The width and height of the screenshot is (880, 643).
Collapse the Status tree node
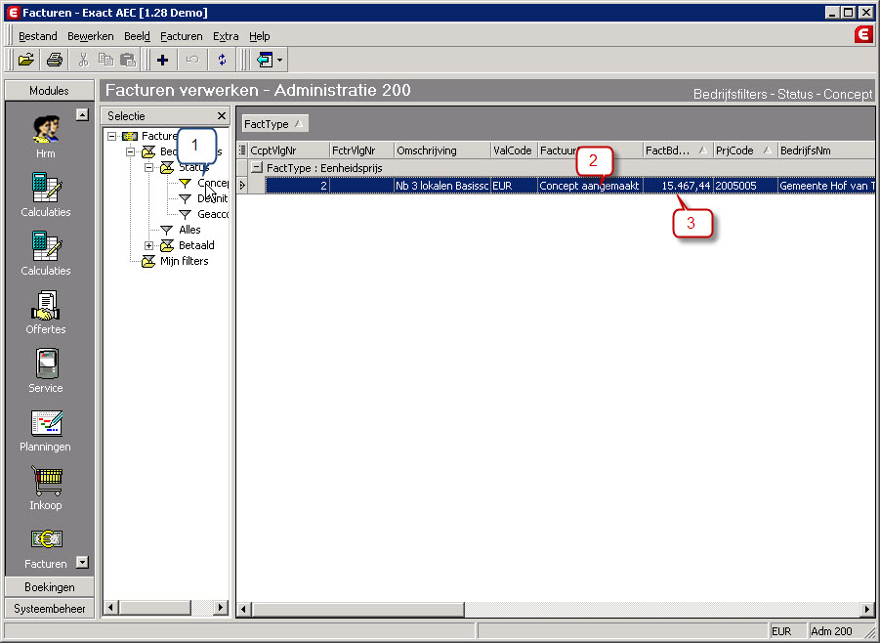(148, 167)
